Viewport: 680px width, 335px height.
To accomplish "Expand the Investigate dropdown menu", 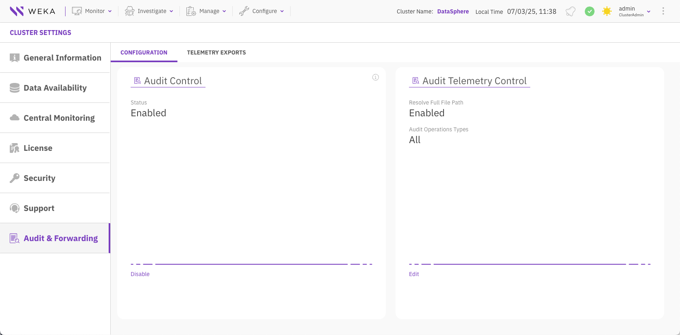I will pos(149,11).
